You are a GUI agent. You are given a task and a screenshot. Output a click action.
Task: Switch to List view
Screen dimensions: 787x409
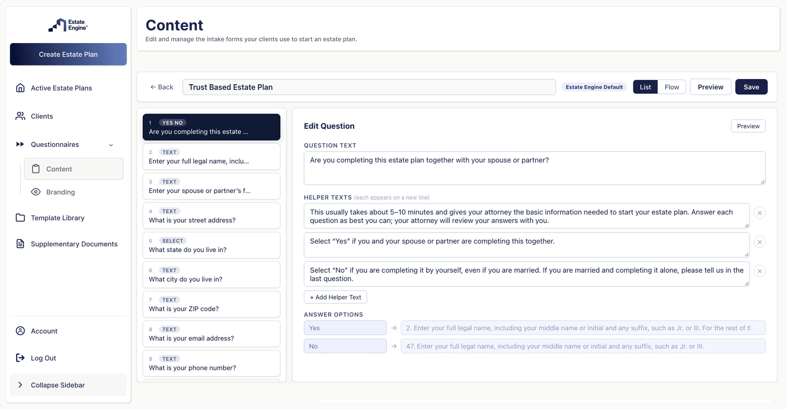tap(645, 87)
